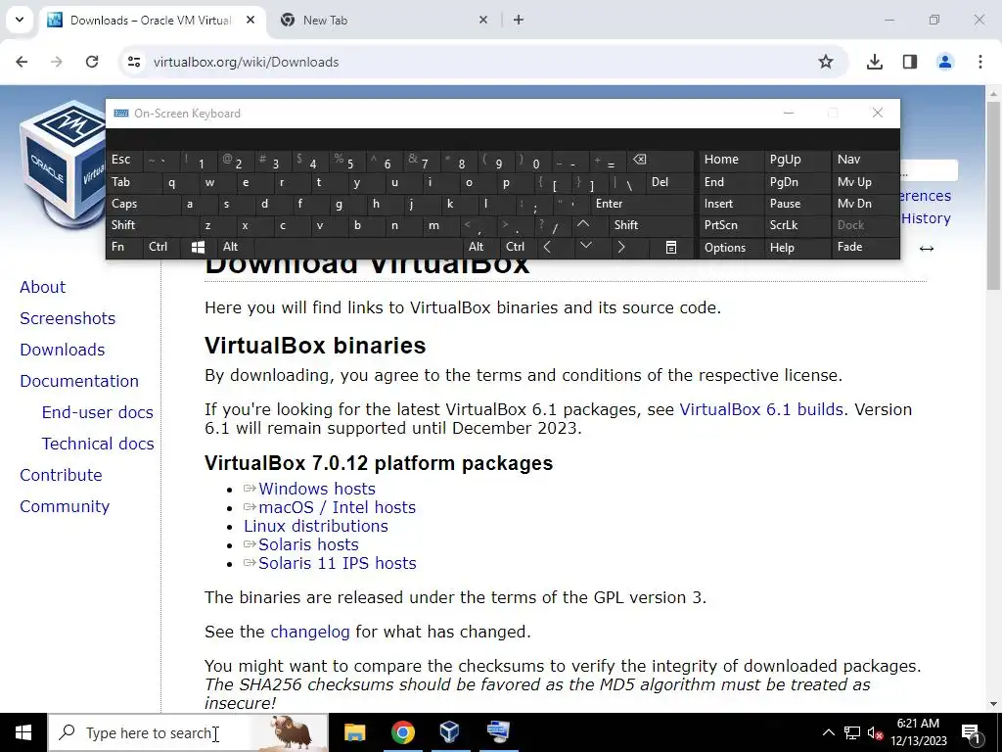The height and width of the screenshot is (752, 1002).
Task: Download VirtualBox for Windows hosts
Action: point(317,489)
